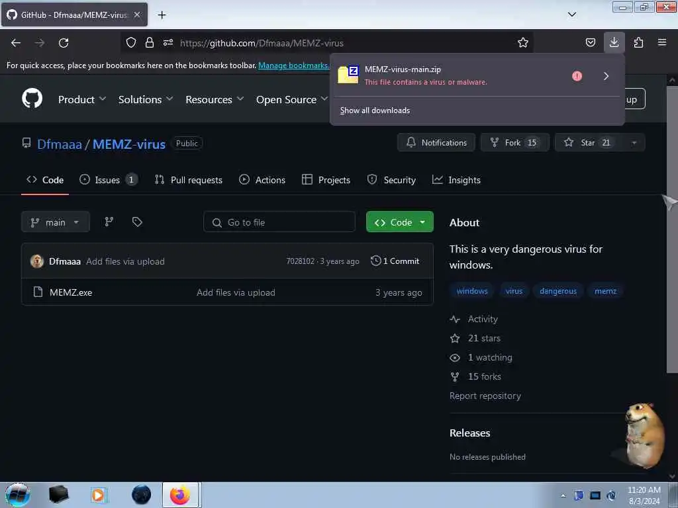Viewport: 678px width, 508px height.
Task: Expand the Open Source navigation menu
Action: [292, 99]
